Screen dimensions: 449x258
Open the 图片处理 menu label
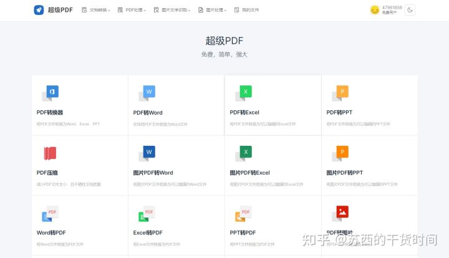(x=215, y=10)
